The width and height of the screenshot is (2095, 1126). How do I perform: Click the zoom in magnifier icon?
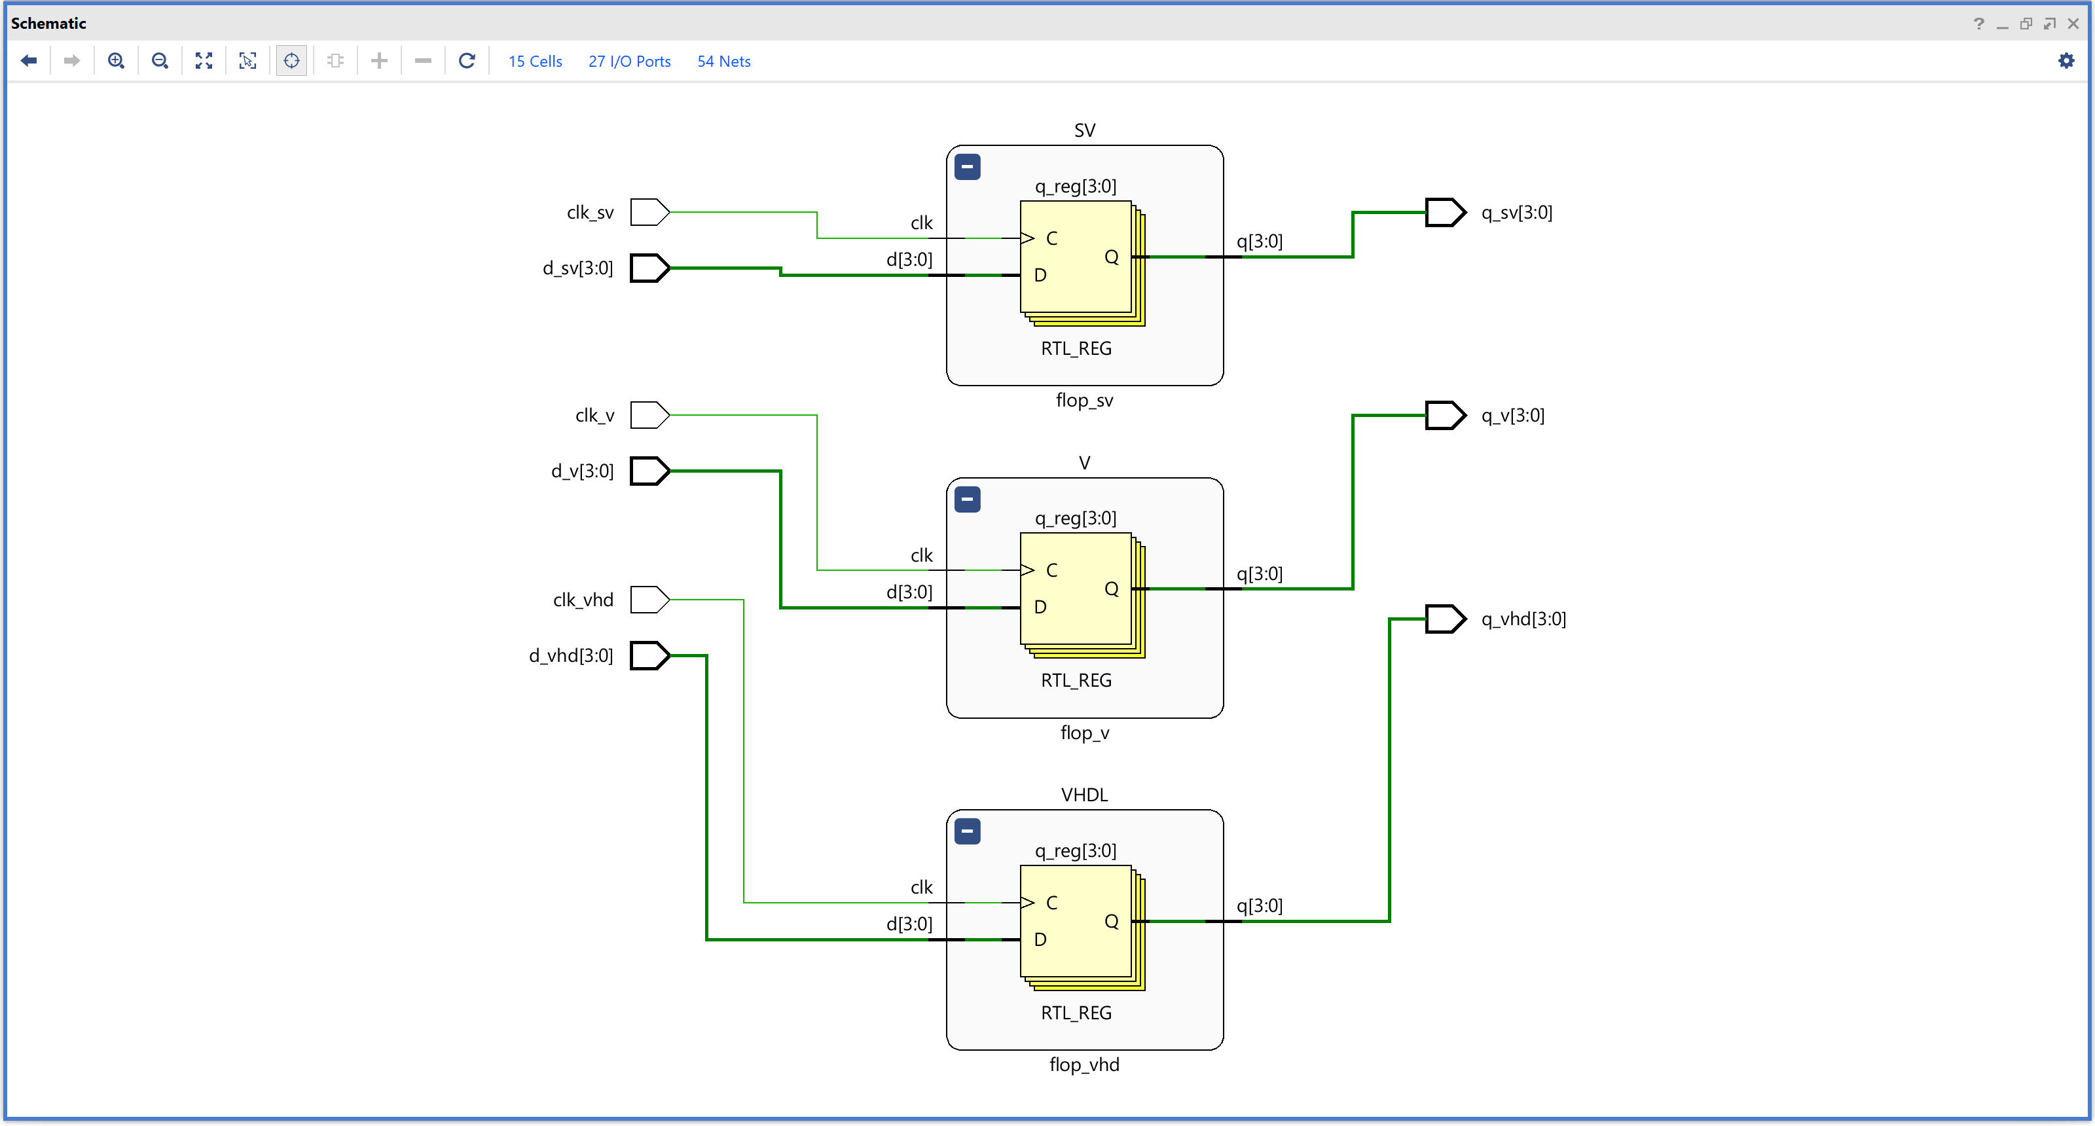point(117,61)
